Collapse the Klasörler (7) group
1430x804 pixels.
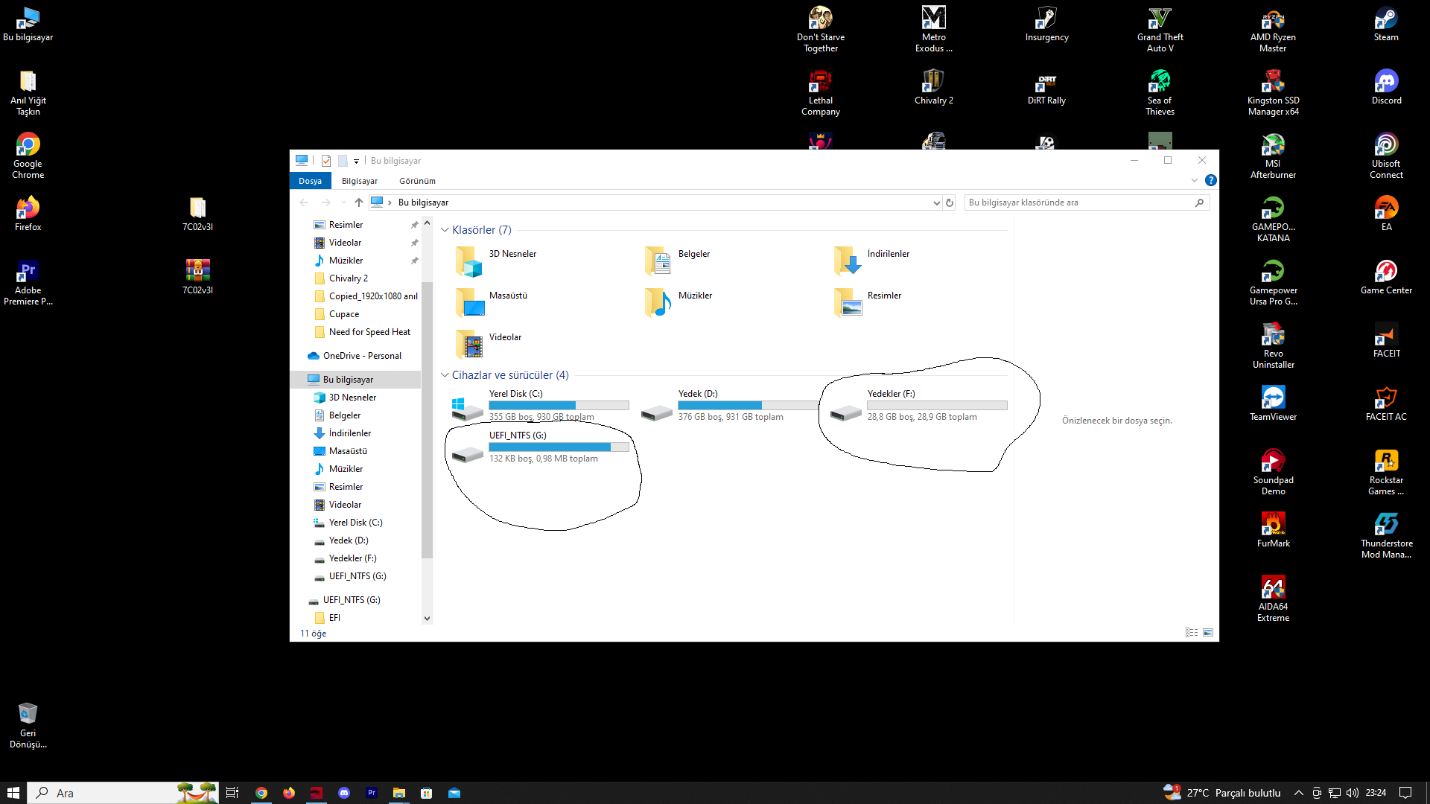pos(445,230)
